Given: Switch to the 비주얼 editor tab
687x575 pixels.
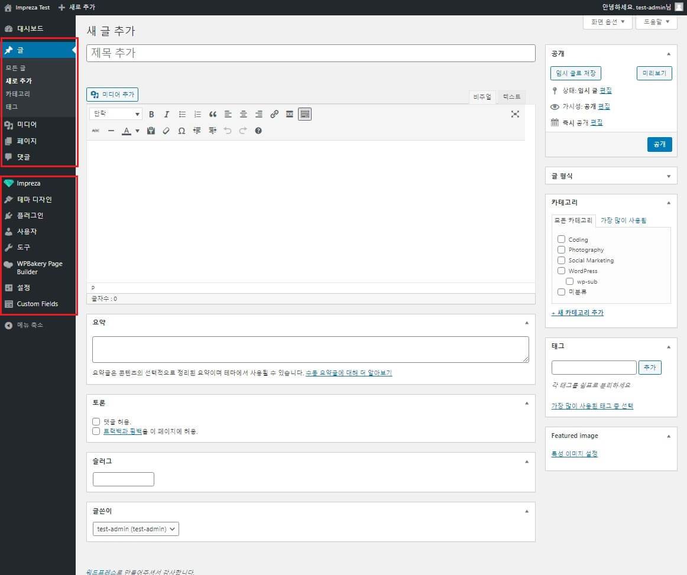Looking at the screenshot, I should point(482,97).
